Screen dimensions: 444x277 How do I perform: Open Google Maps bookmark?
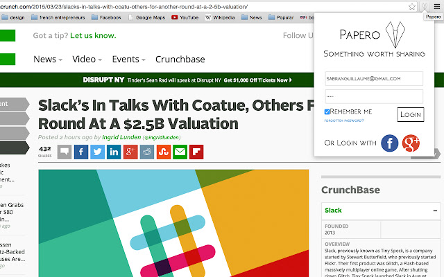146,17
